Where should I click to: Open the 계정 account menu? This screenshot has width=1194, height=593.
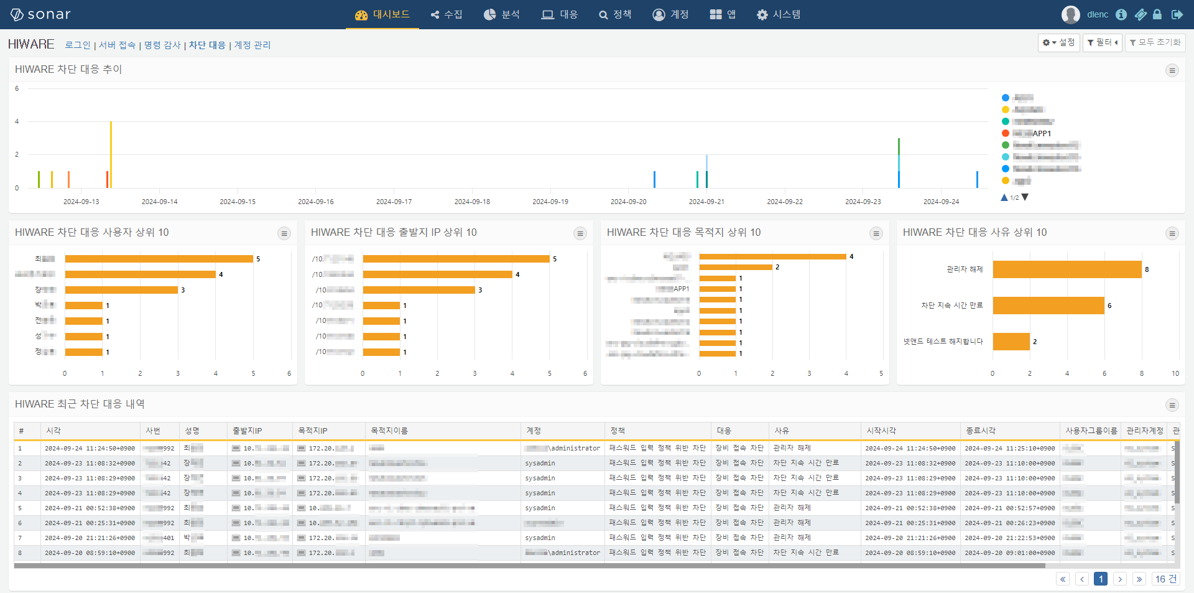pyautogui.click(x=670, y=14)
